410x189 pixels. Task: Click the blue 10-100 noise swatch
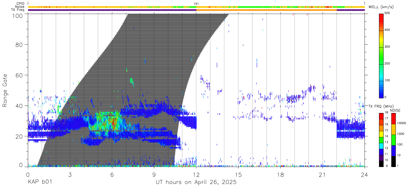pos(393,150)
